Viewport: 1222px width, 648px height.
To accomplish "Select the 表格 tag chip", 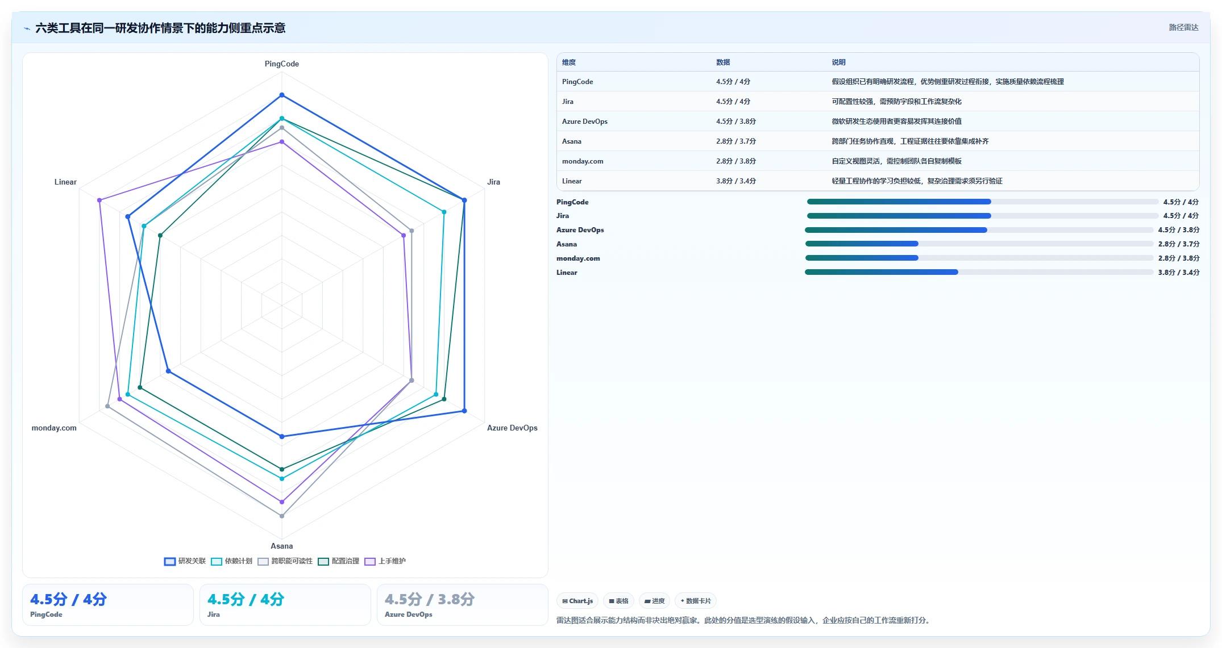I will [x=618, y=601].
